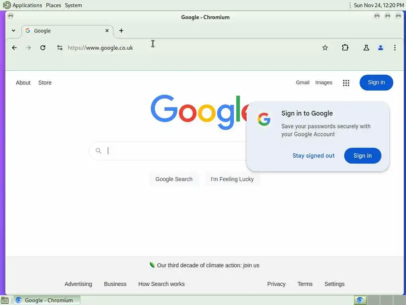406x305 pixels.
Task: Click the Google Search button
Action: pos(174,179)
